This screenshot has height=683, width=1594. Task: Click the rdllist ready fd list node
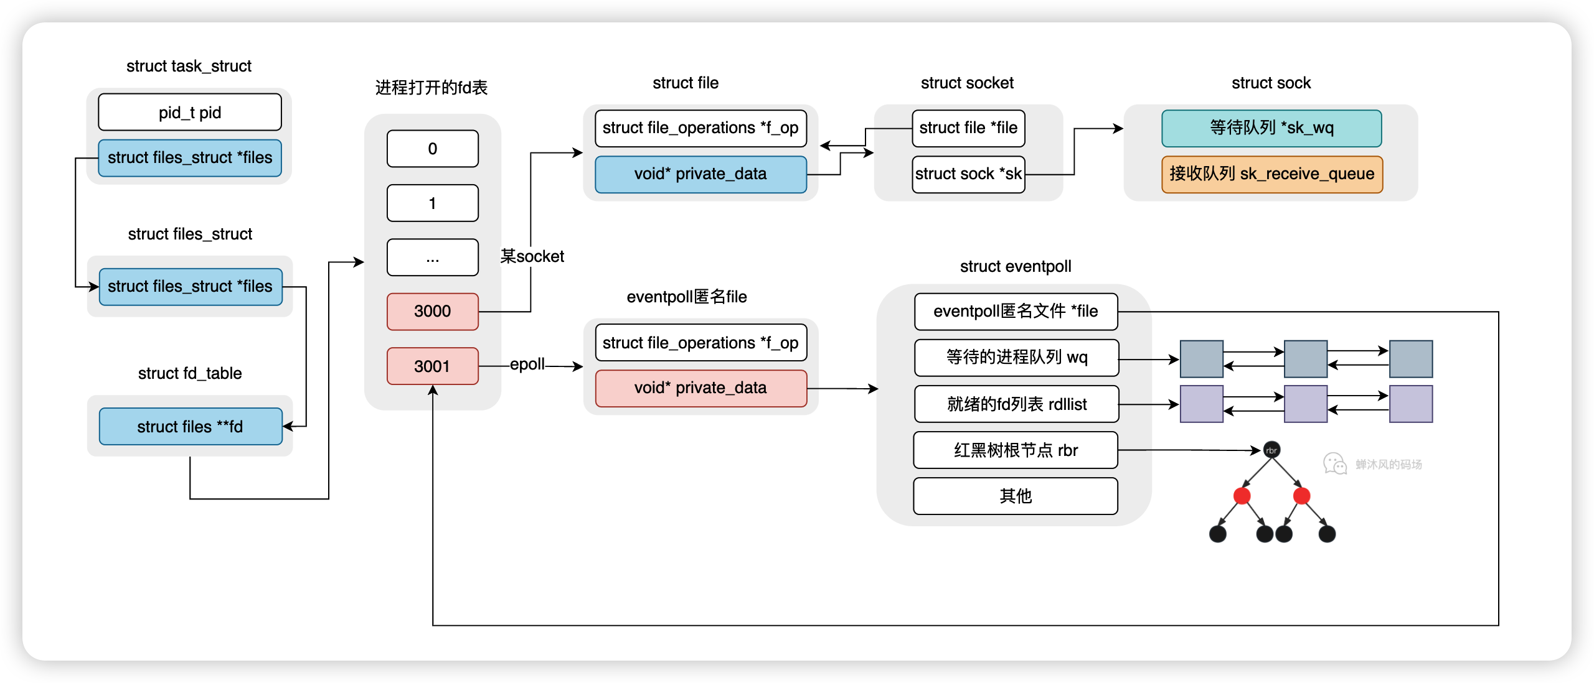tap(1194, 406)
